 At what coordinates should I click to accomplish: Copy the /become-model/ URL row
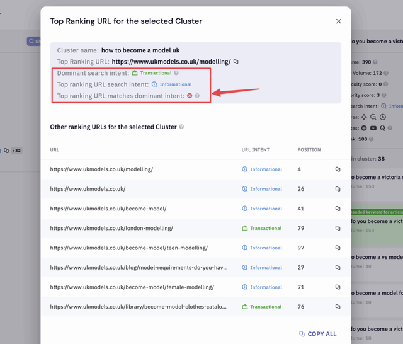[x=338, y=209]
